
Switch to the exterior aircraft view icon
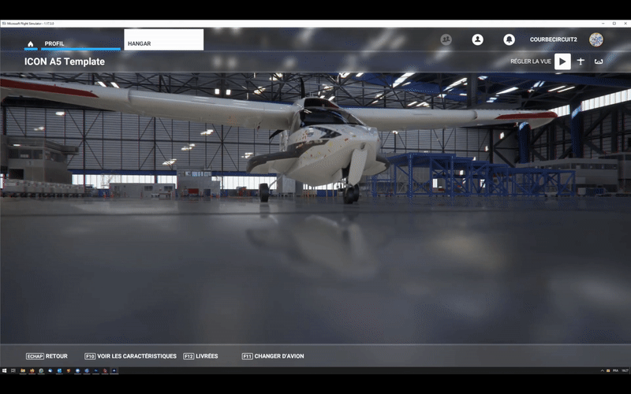click(581, 61)
